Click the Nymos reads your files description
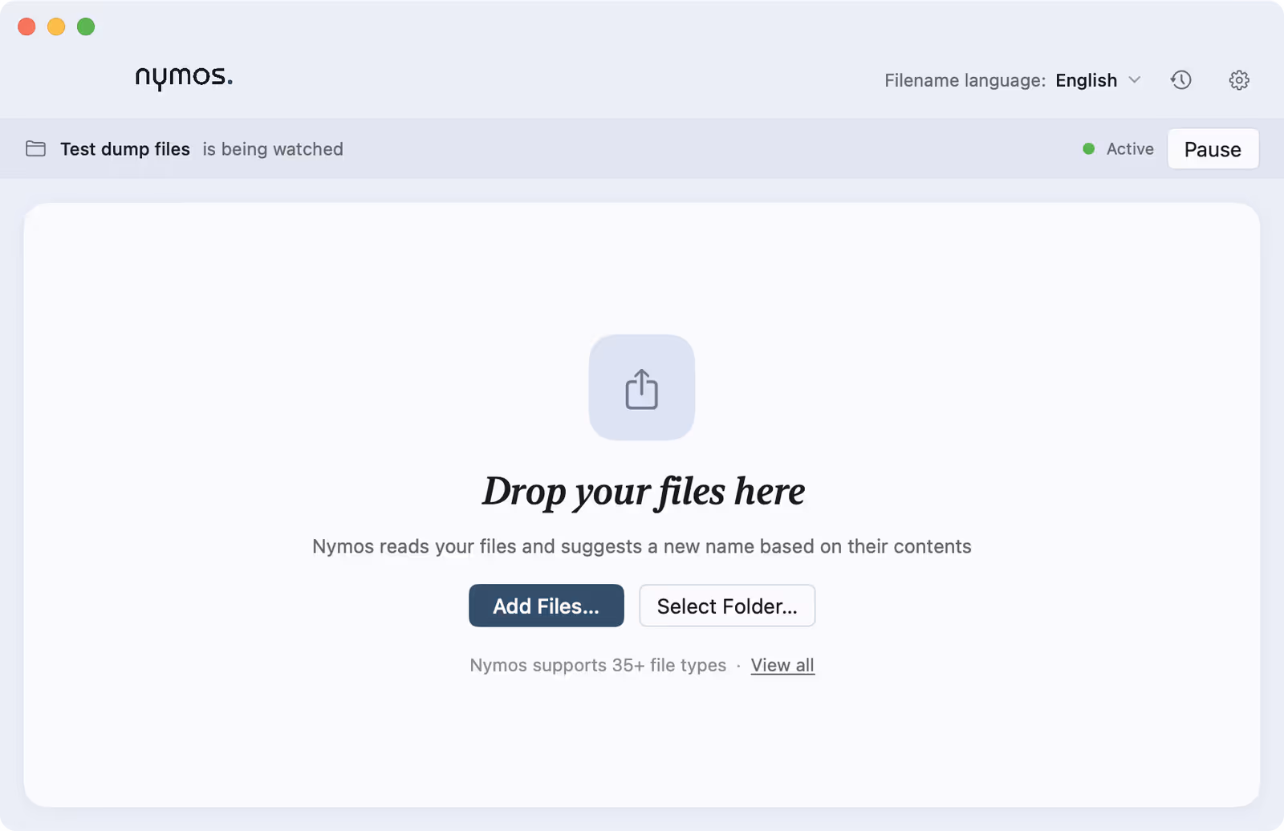This screenshot has width=1284, height=831. point(642,546)
